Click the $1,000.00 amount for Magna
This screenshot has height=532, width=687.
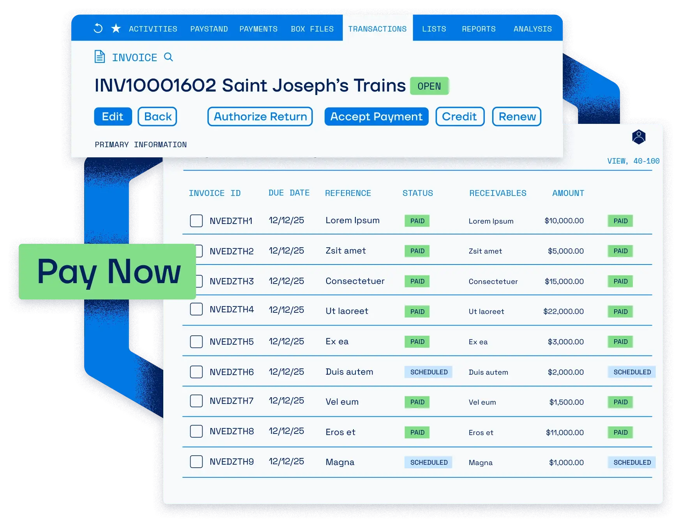(566, 462)
